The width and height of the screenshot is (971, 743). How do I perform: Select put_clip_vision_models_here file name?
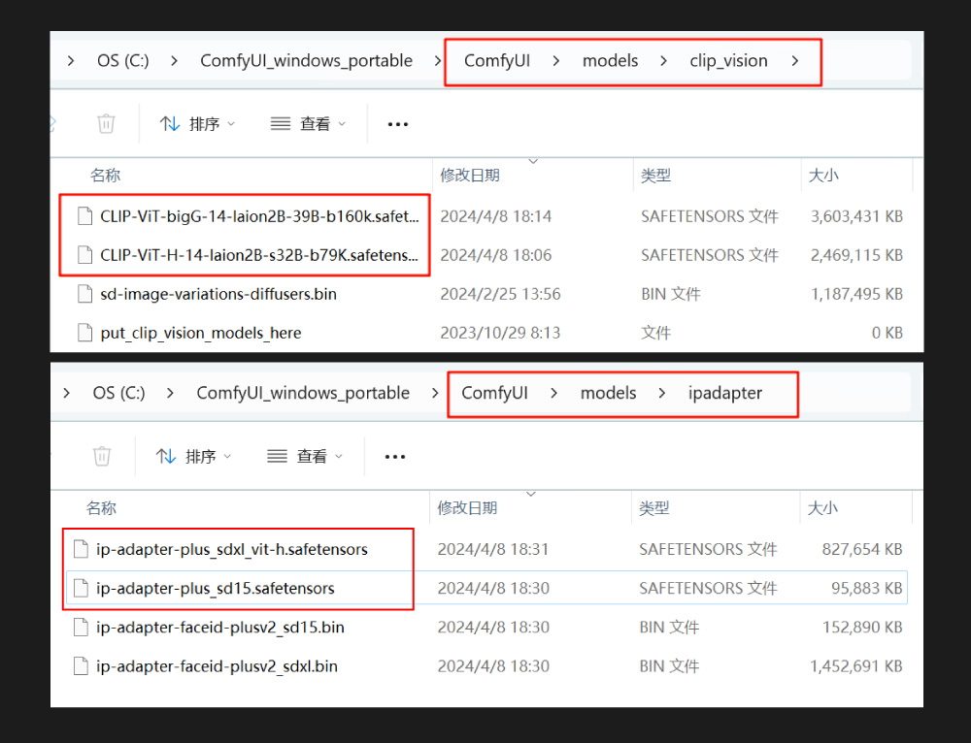click(x=201, y=333)
